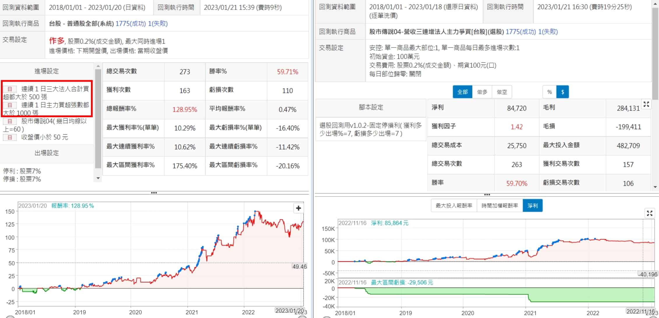The width and height of the screenshot is (659, 318).
Task: Click the 日 badge beside 主力買超張數 condition
Action: point(10,105)
